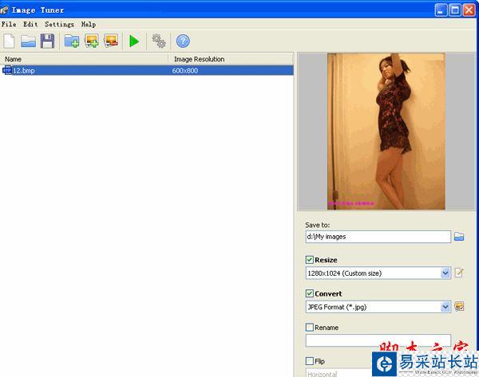Maximize the Image Tuner window
The image size is (479, 377).
coord(454,10)
